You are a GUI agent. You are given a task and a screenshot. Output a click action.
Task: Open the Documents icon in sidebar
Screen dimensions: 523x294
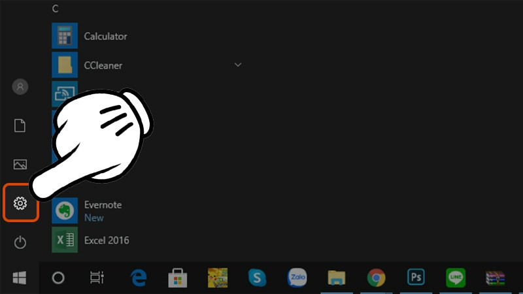click(x=20, y=125)
